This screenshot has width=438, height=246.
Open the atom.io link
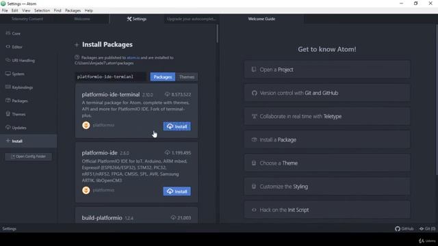[133, 57]
